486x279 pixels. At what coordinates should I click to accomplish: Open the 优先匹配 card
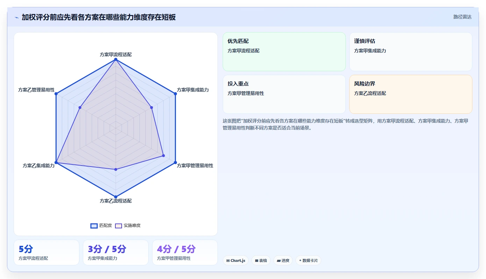284,52
